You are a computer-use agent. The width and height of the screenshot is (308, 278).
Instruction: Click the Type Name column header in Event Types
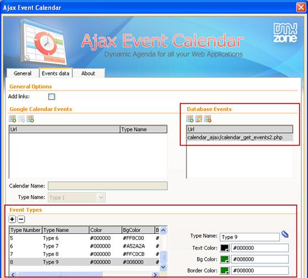pos(66,230)
